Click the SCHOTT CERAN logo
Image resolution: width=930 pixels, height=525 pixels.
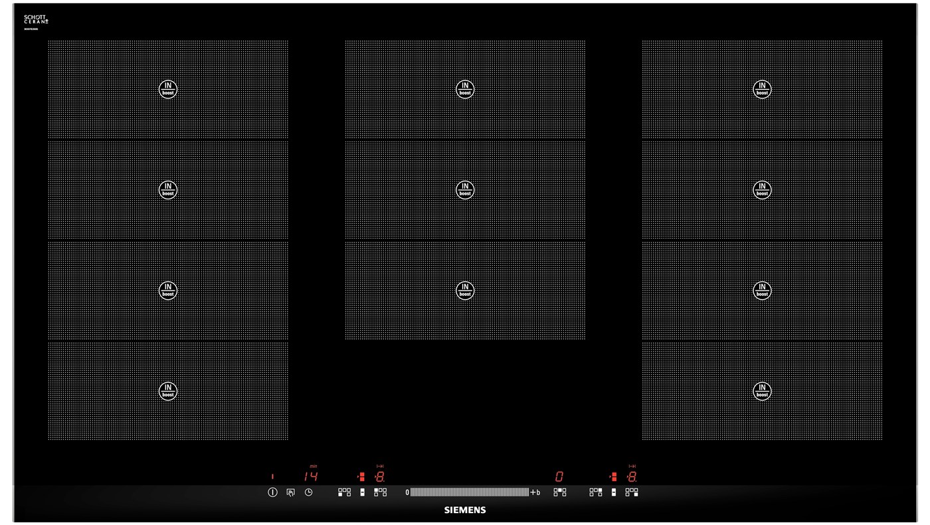pyautogui.click(x=36, y=20)
